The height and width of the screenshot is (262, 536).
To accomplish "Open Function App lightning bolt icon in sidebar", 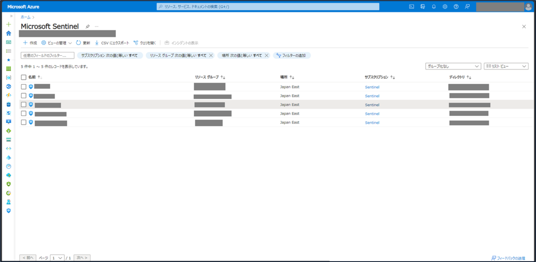I will pos(8,95).
